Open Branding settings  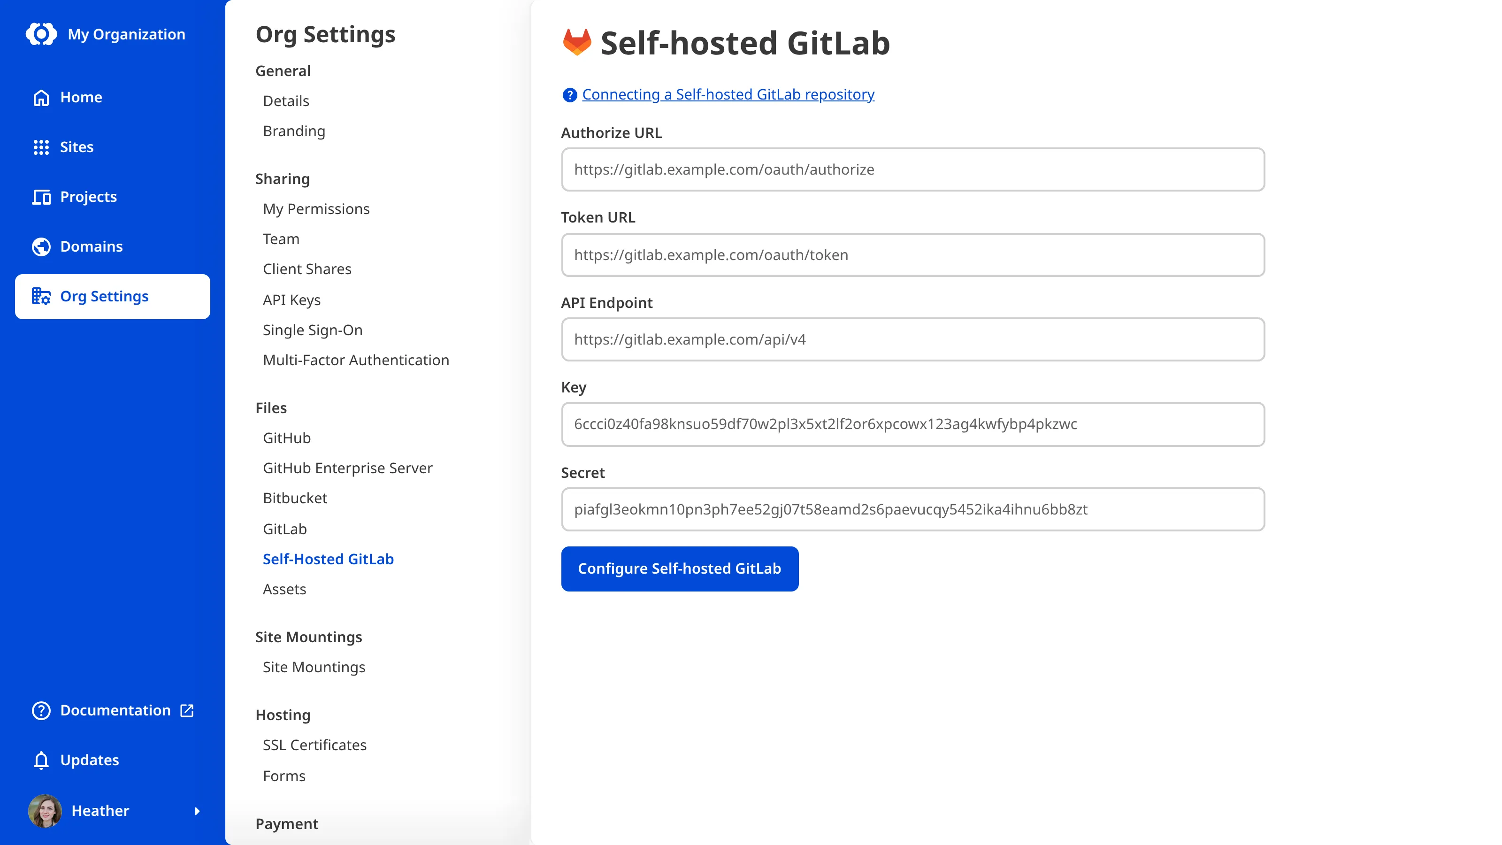point(294,131)
